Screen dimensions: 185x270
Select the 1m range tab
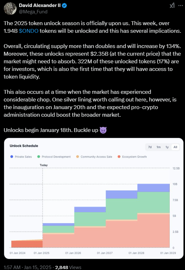tap(159, 147)
